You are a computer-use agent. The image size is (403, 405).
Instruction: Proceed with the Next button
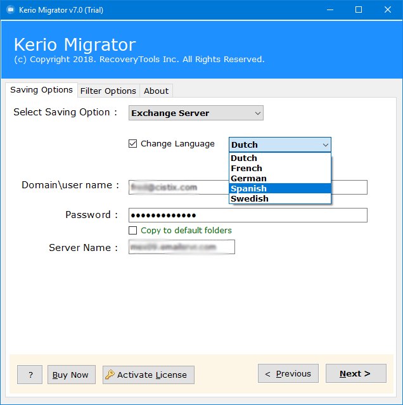(x=356, y=373)
